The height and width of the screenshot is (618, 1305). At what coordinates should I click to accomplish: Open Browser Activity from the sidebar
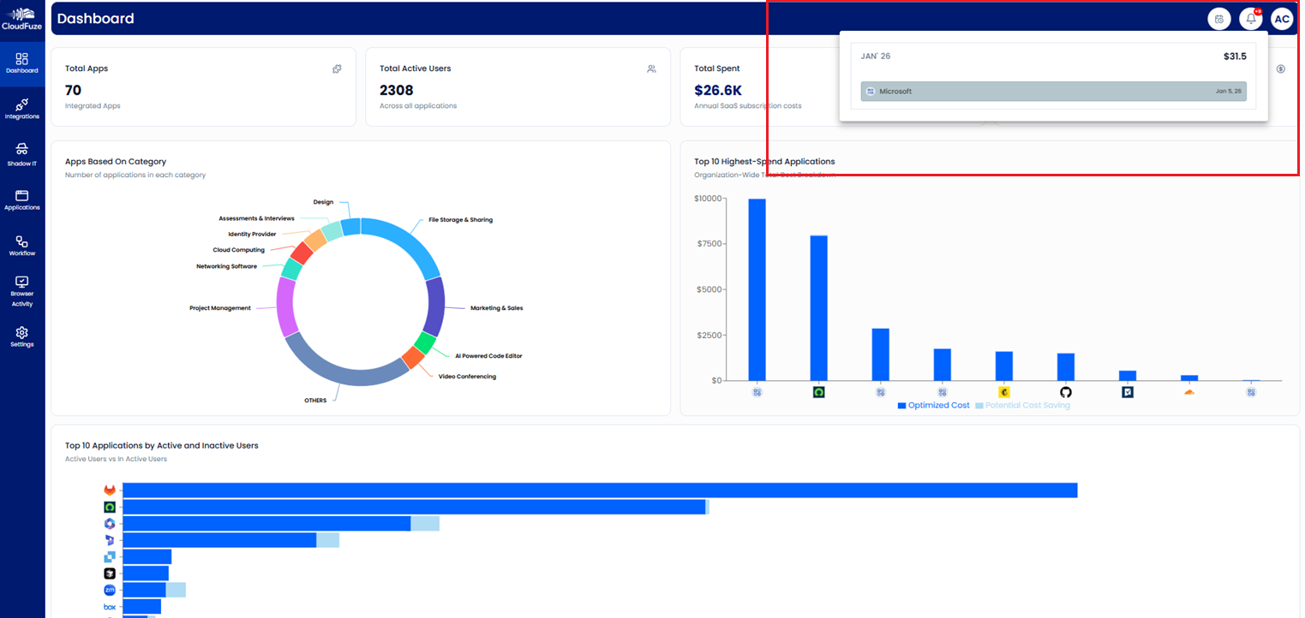(21, 292)
